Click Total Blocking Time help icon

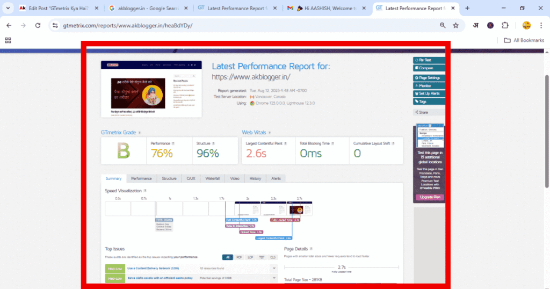click(332, 143)
